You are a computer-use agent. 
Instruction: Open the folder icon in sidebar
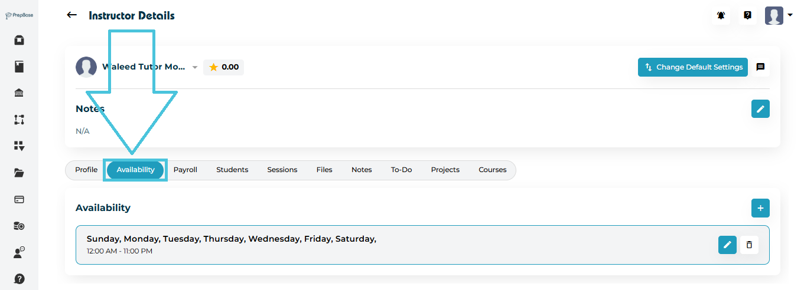click(x=19, y=173)
